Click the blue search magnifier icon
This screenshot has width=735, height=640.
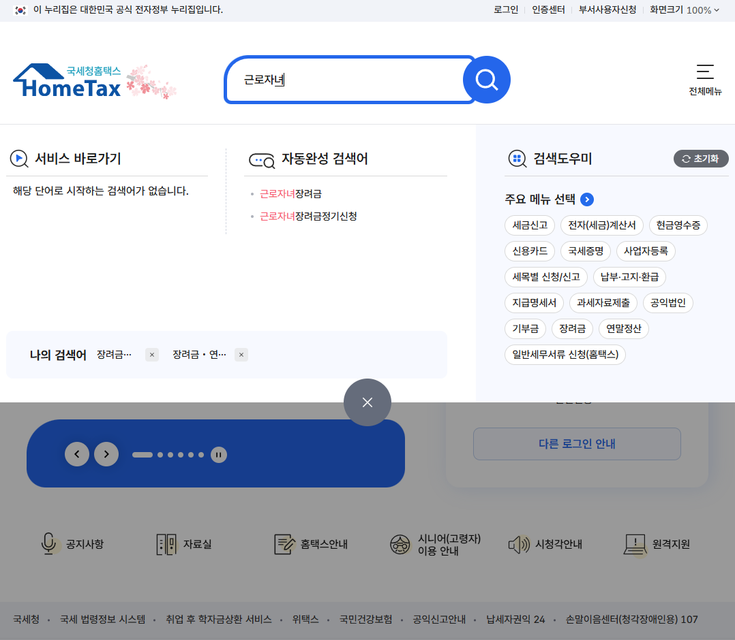pyautogui.click(x=486, y=80)
